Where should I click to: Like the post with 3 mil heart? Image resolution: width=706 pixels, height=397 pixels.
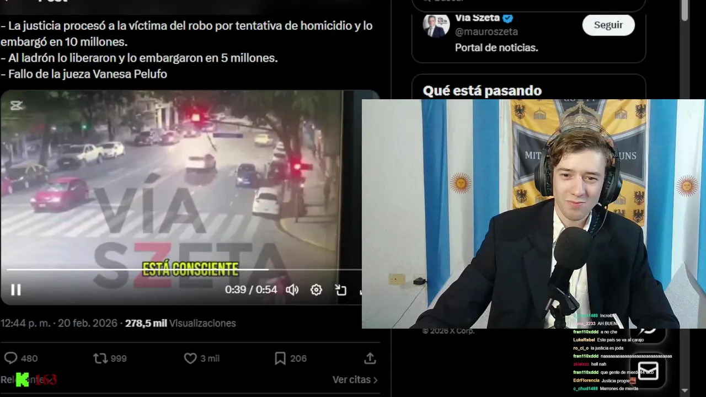190,358
